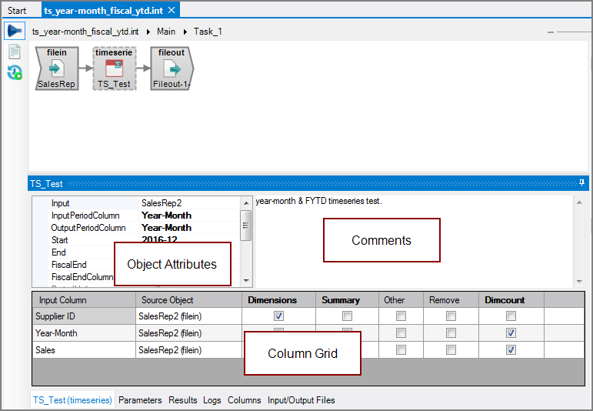Click the Main breadcrumb
Viewport: 593px width, 411px height.
coord(166,32)
